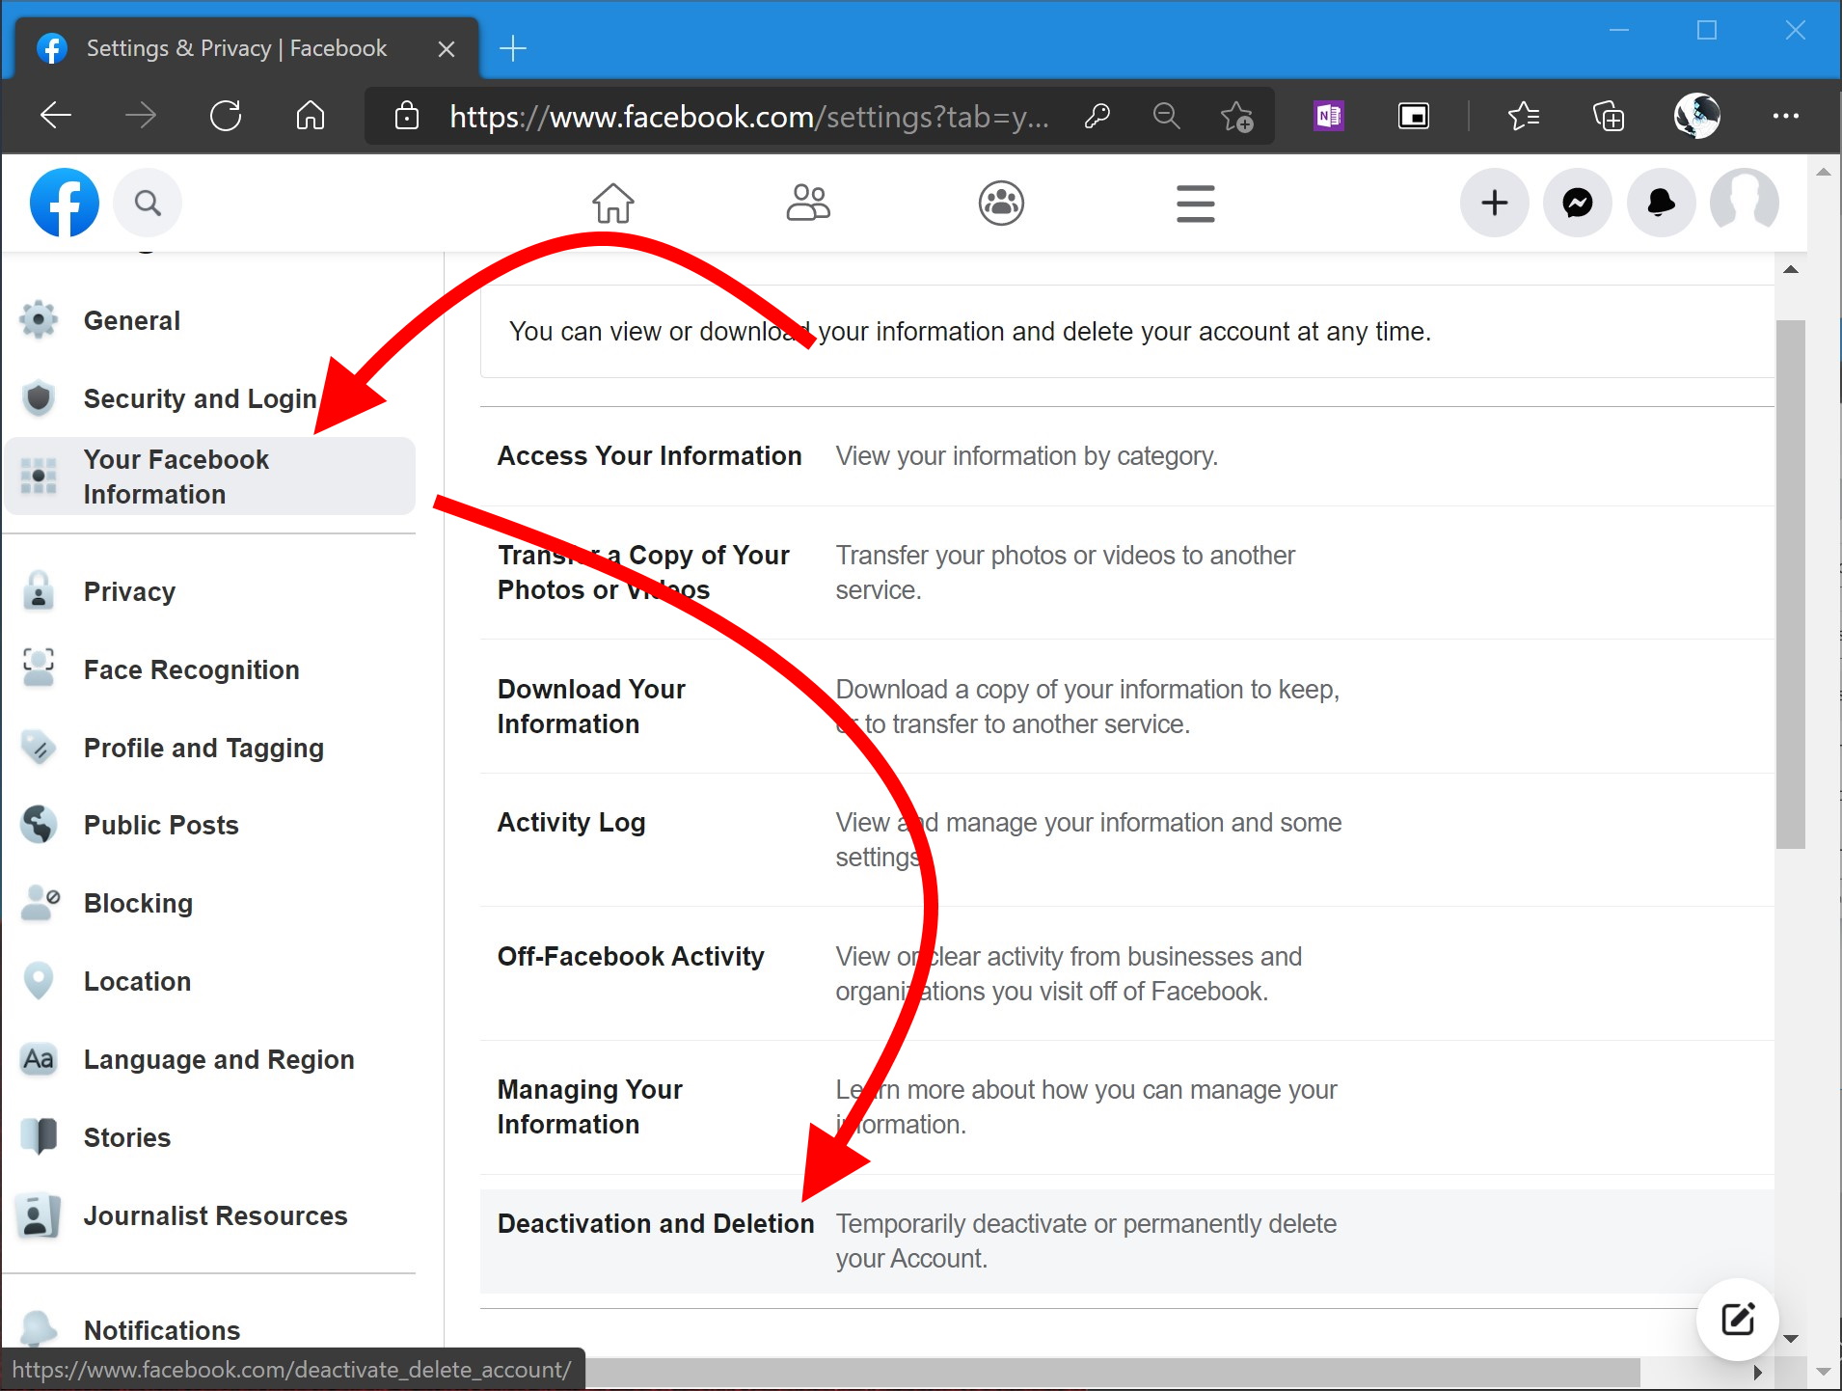
Task: Click the zoom magnifier icon in address bar
Action: coord(1167,117)
